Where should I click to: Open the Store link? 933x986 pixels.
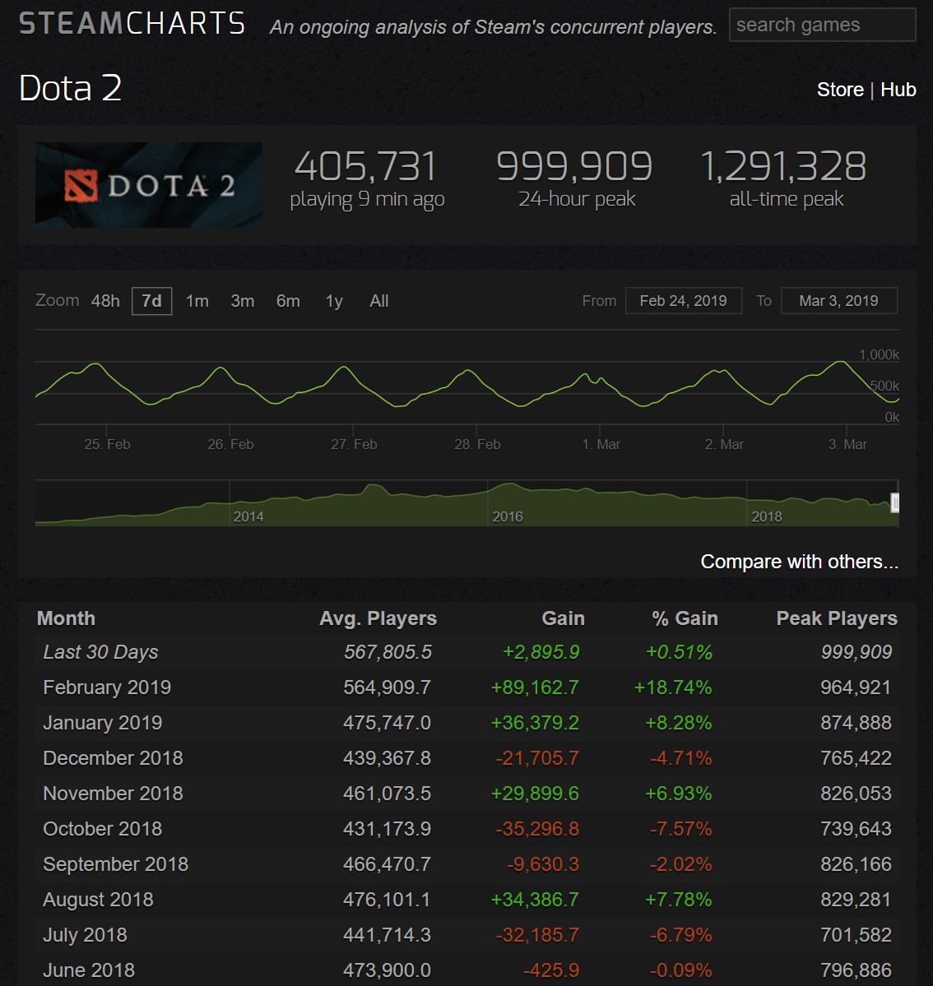click(839, 90)
